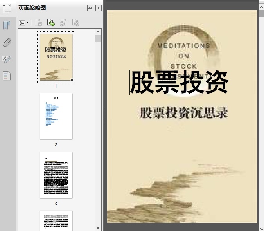Click the large 股票投资 title text
Screen dimensions: 264x231
tap(179, 82)
